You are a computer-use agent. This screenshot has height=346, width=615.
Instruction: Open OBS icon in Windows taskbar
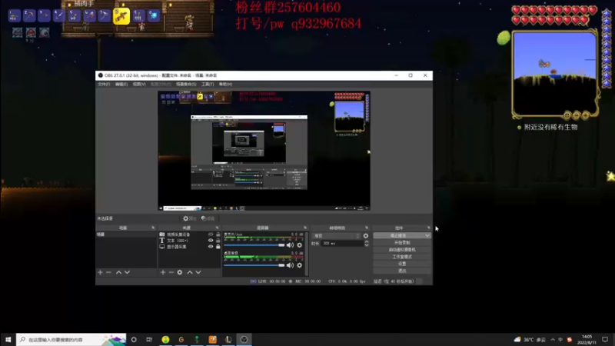click(244, 339)
